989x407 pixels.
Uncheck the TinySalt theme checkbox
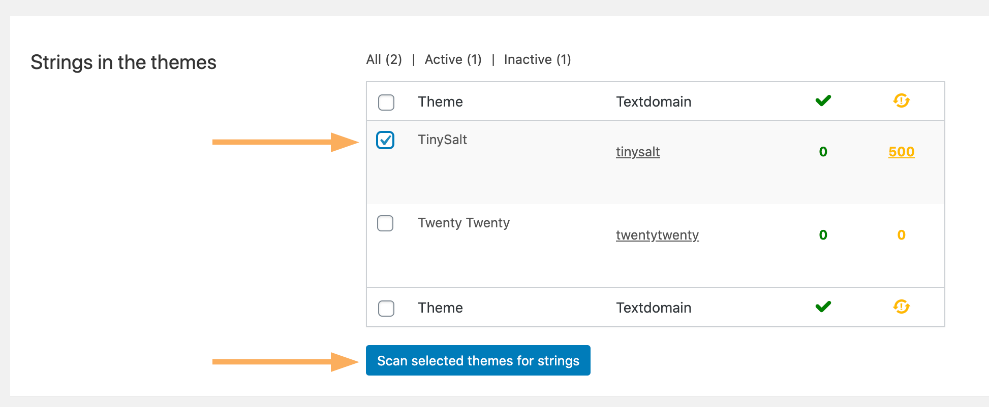386,140
